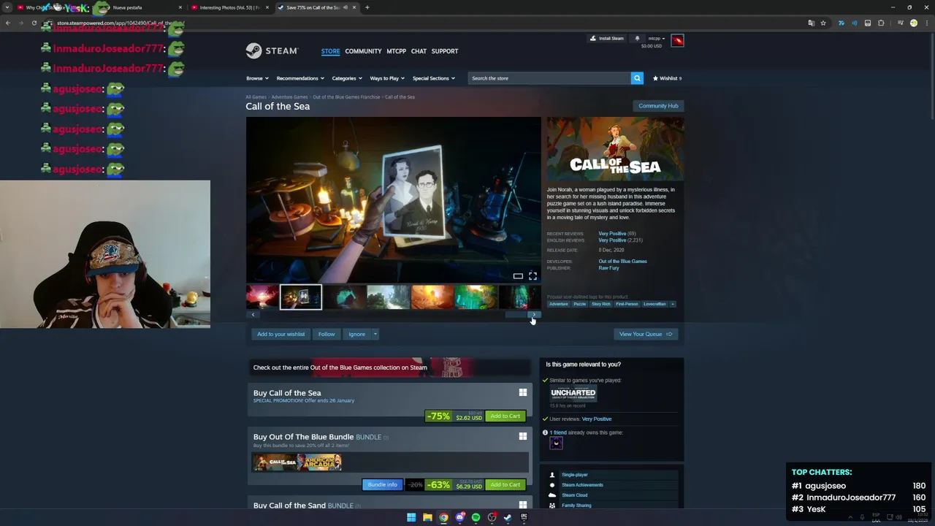Open Spotify from the taskbar

tap(476, 517)
